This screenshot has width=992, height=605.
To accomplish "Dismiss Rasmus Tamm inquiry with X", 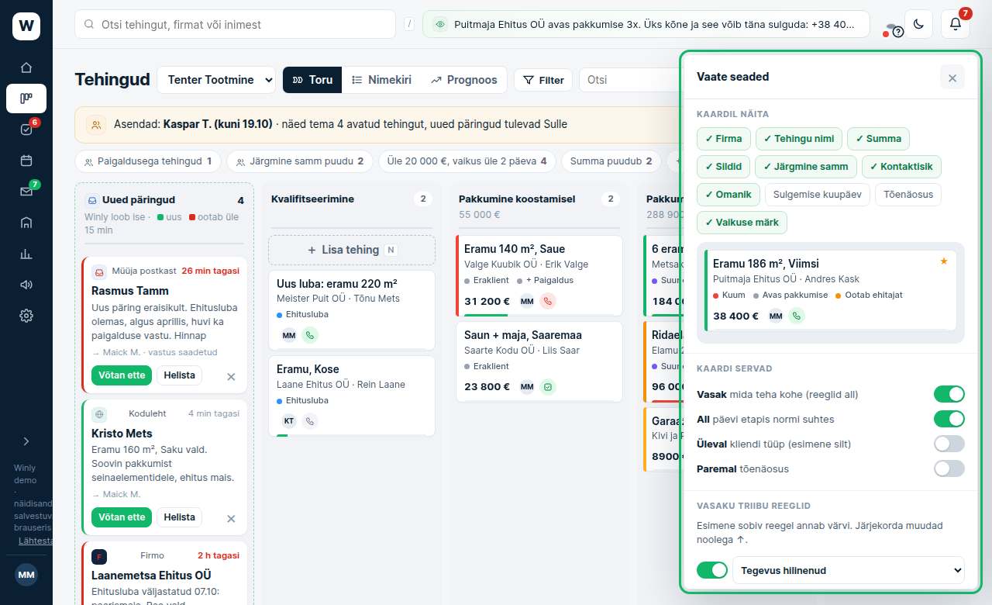I will 231,376.
